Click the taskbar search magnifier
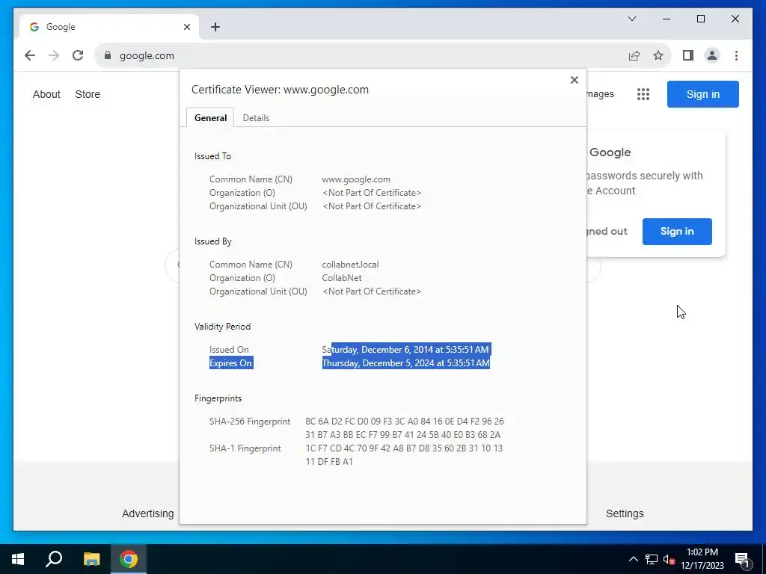The width and height of the screenshot is (766, 574). click(54, 559)
